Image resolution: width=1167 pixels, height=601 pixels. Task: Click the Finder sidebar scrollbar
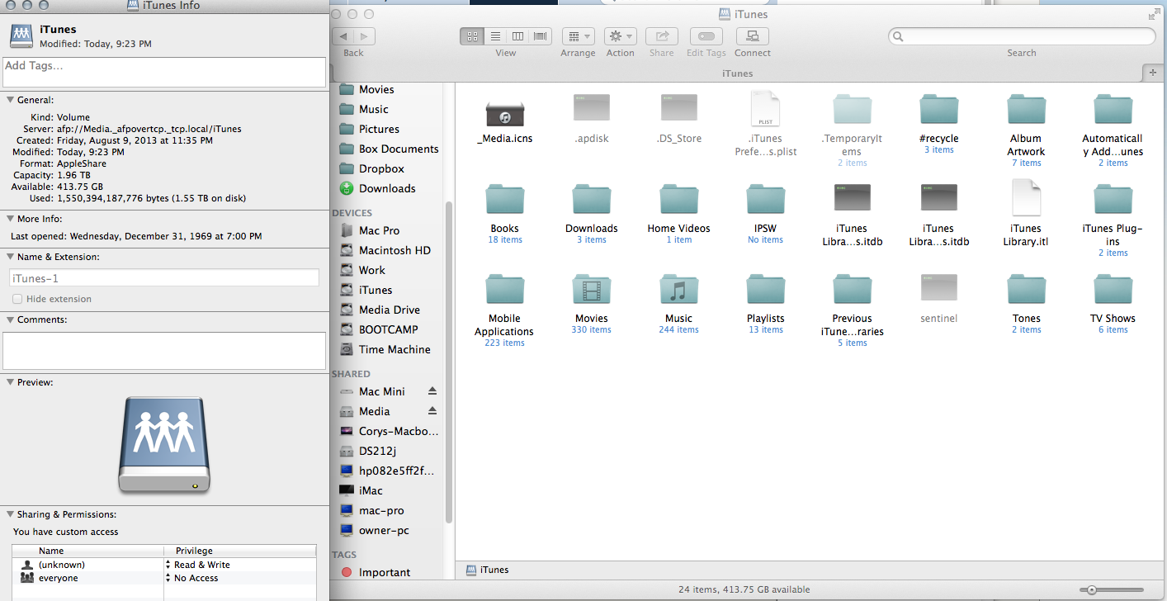click(x=449, y=363)
